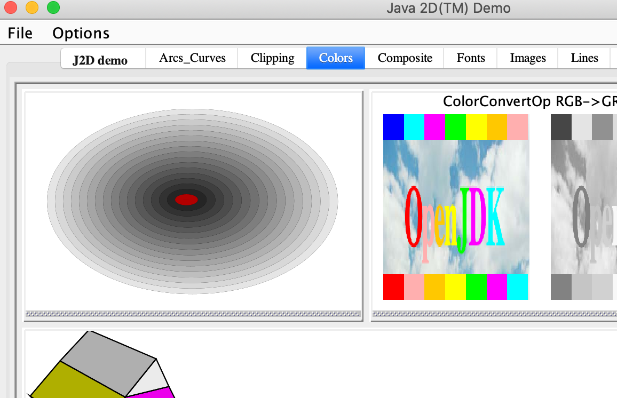Switch to the J2D demo tab
This screenshot has width=617, height=398.
[100, 60]
